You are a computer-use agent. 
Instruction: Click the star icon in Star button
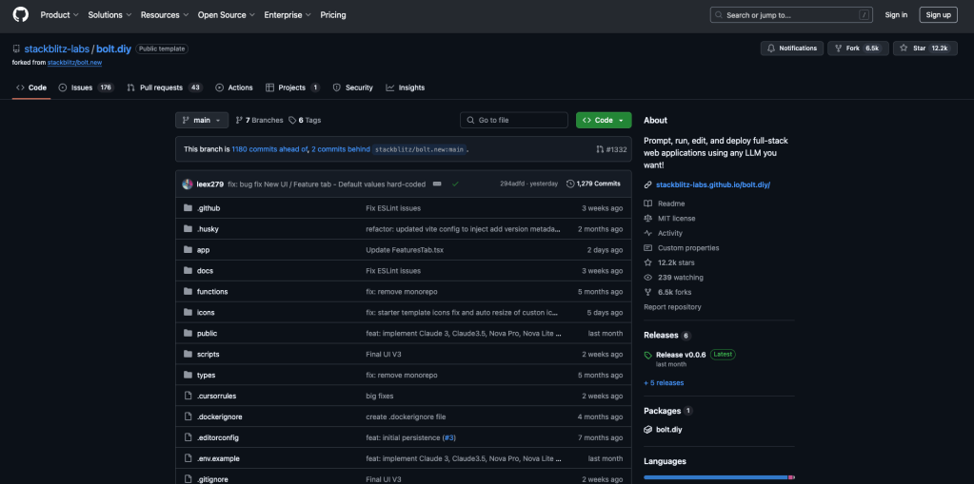pyautogui.click(x=904, y=48)
